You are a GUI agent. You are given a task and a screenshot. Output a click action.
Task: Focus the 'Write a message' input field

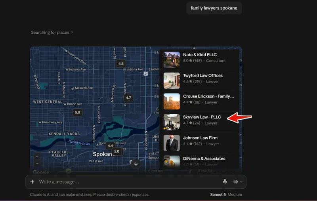130,182
